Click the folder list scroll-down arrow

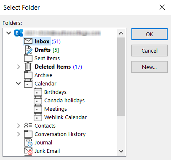point(121,151)
